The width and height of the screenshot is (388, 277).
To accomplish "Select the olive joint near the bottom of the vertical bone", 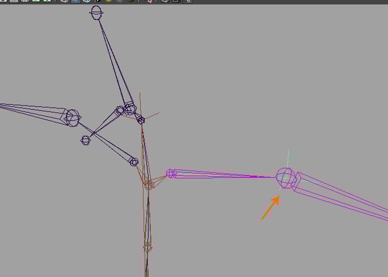I will (x=148, y=247).
